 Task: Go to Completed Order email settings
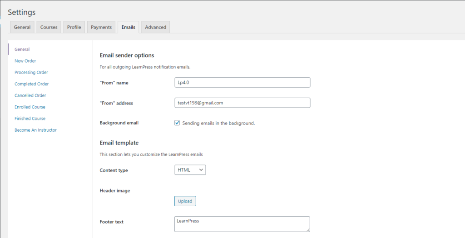[32, 84]
